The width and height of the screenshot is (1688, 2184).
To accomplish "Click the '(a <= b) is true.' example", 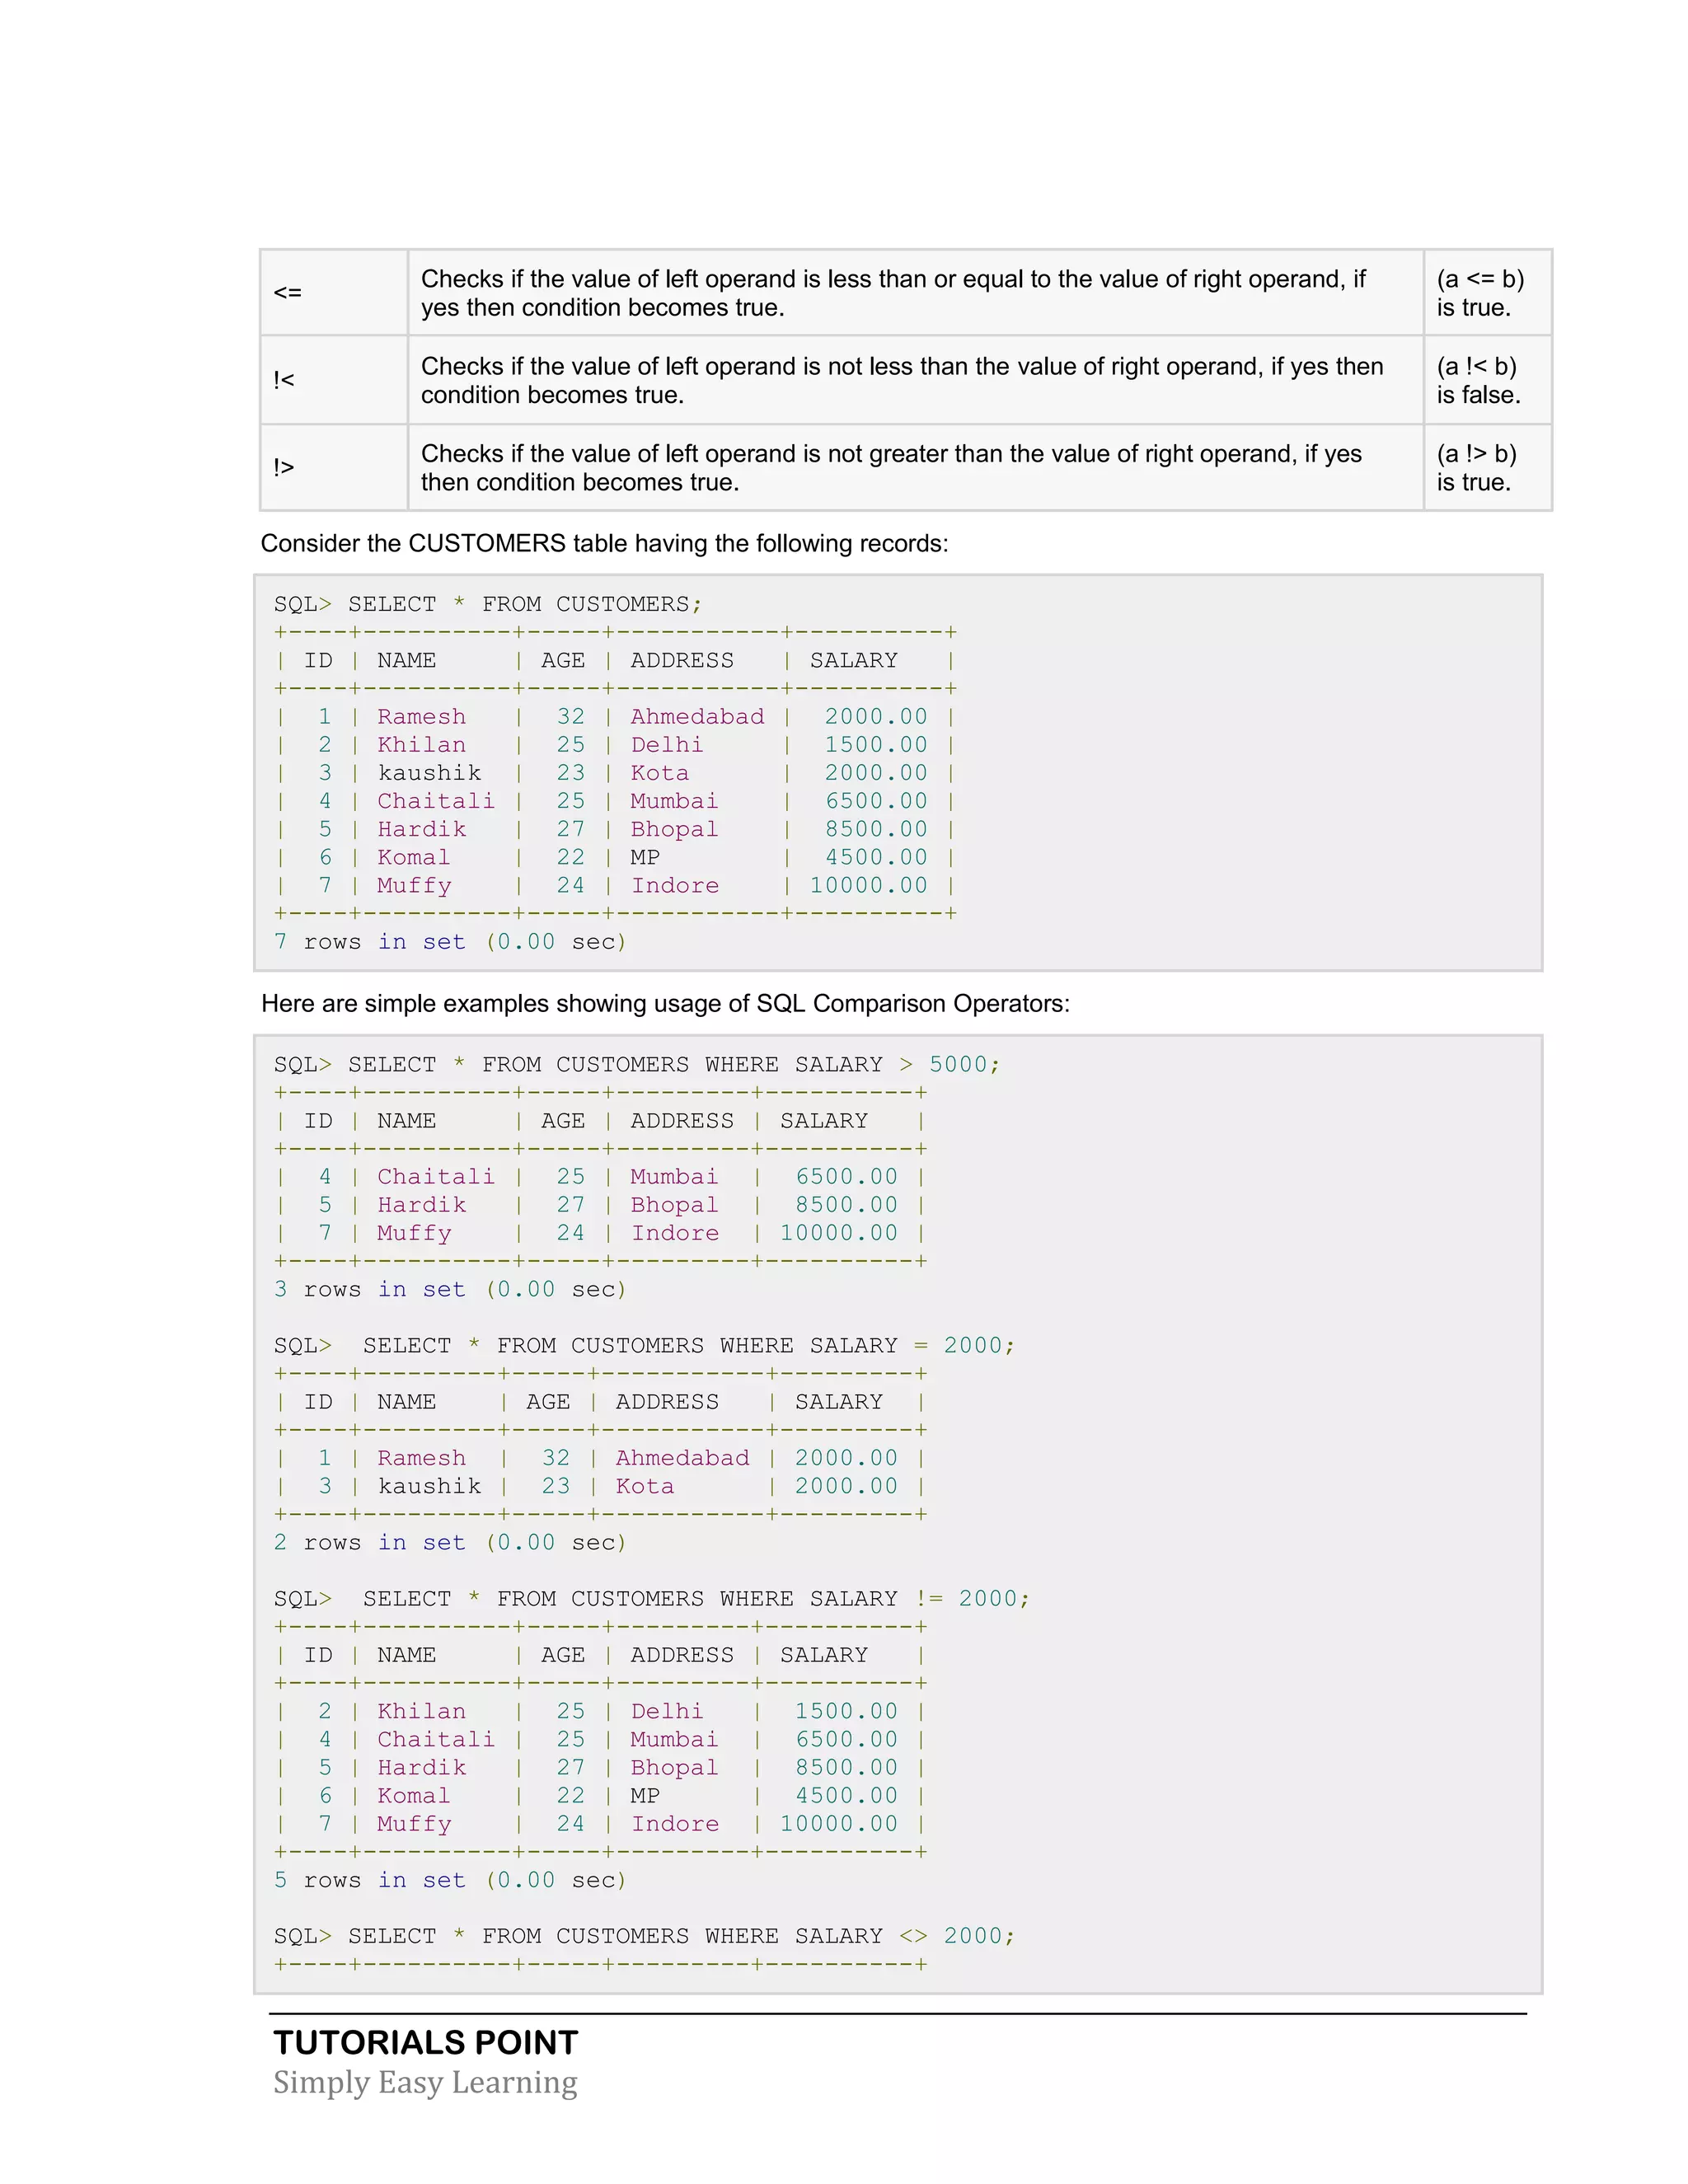I will point(1487,292).
